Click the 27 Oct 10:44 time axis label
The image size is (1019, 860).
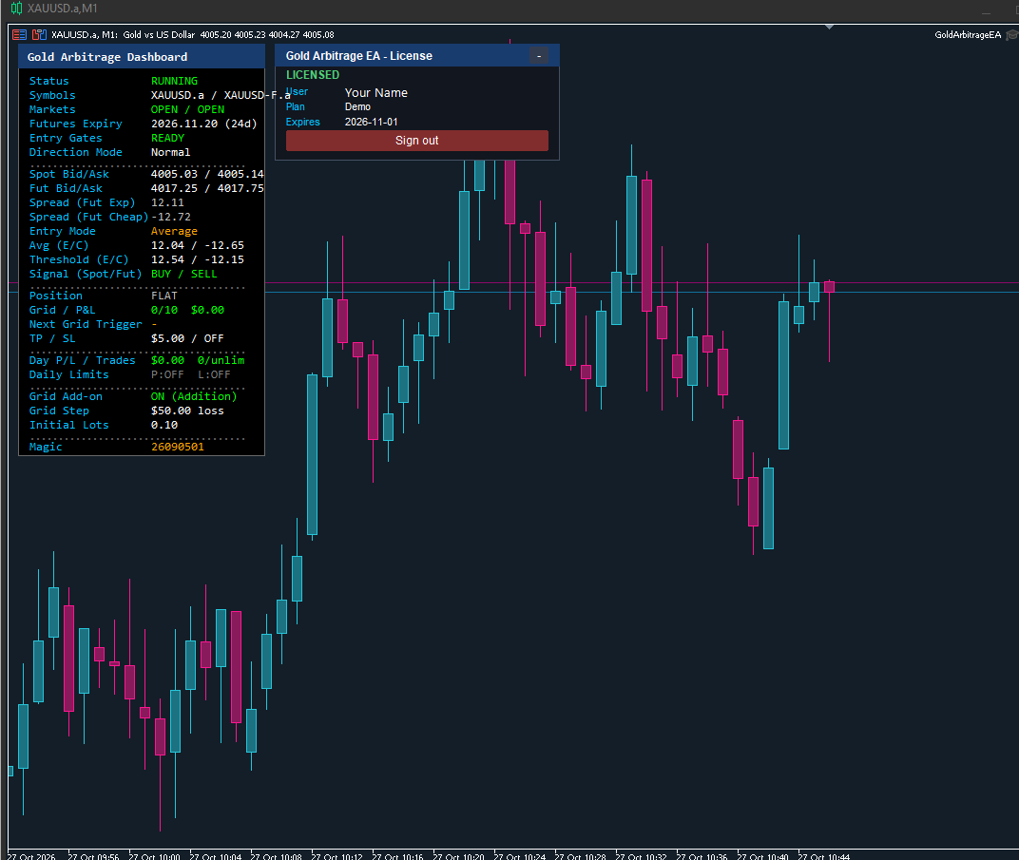[x=823, y=857]
